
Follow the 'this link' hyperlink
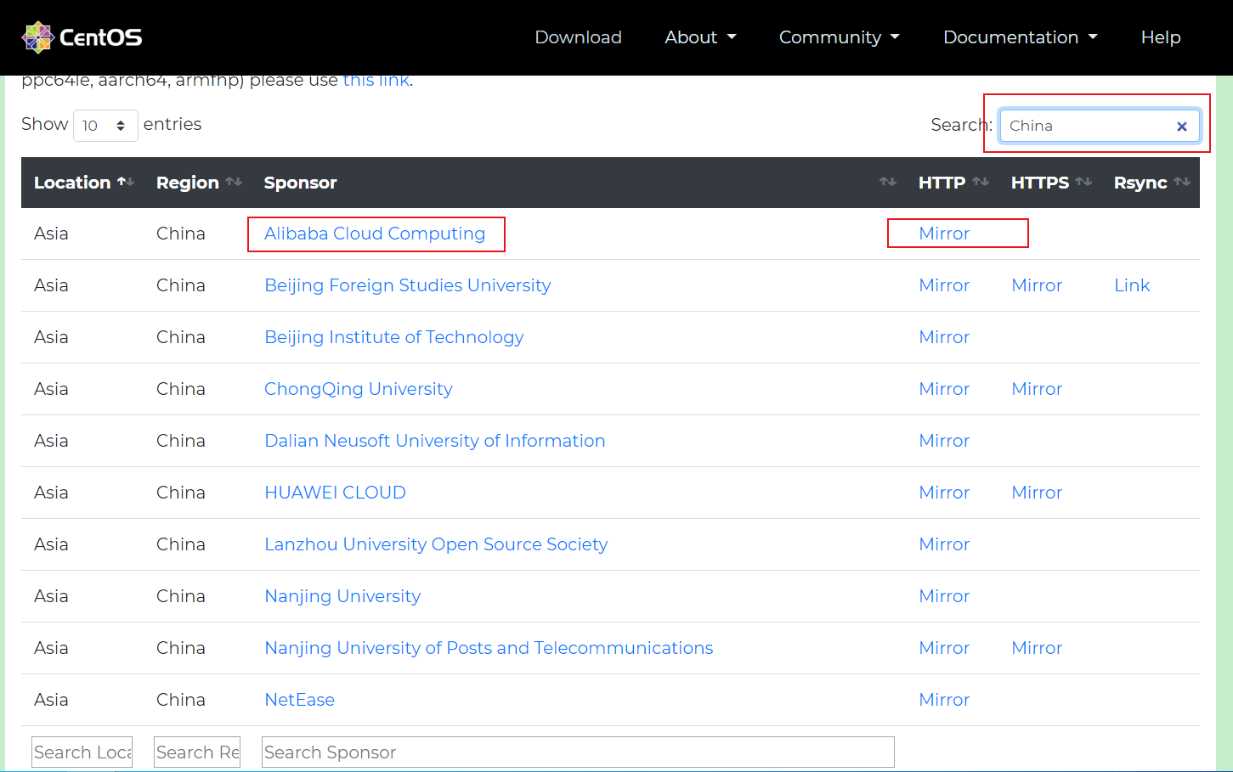coord(376,81)
